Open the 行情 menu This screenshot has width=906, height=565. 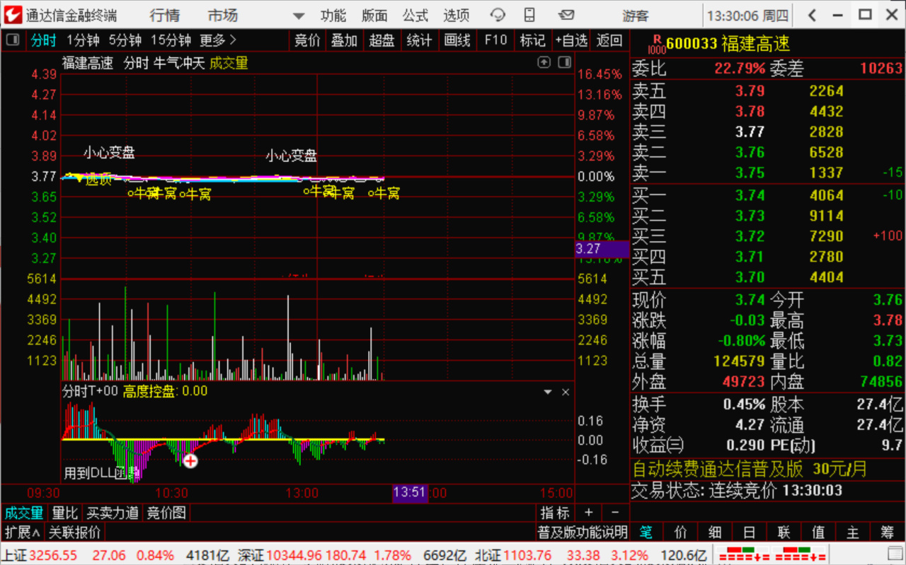click(x=165, y=15)
